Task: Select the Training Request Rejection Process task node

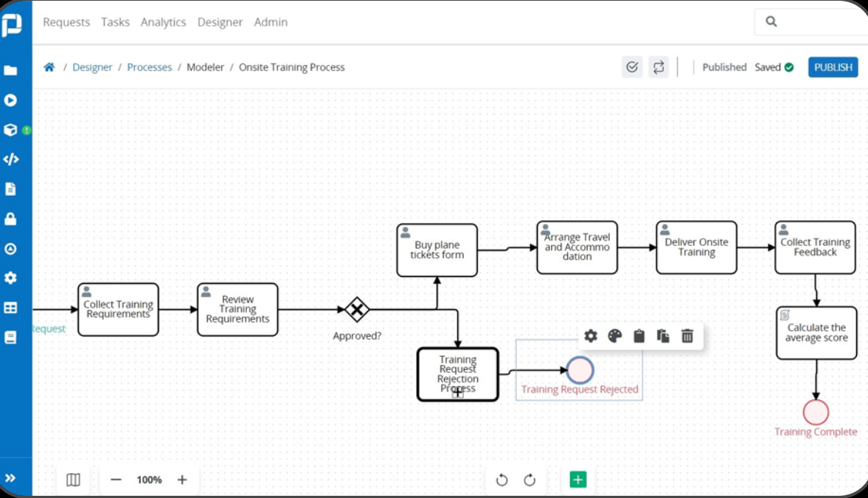Action: click(x=457, y=373)
